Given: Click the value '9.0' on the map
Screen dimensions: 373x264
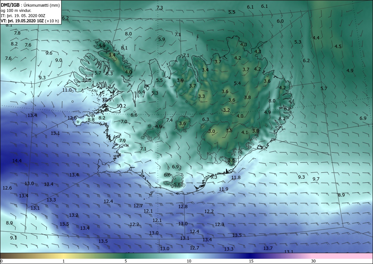Looking at the screenshot, I should point(59,60).
